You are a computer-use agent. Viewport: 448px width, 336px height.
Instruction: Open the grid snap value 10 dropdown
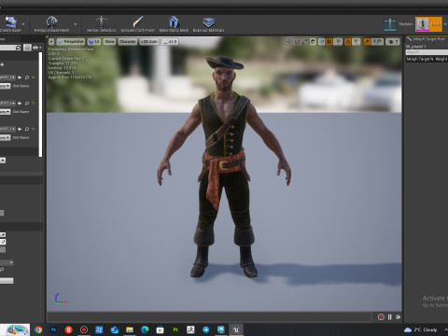338,42
